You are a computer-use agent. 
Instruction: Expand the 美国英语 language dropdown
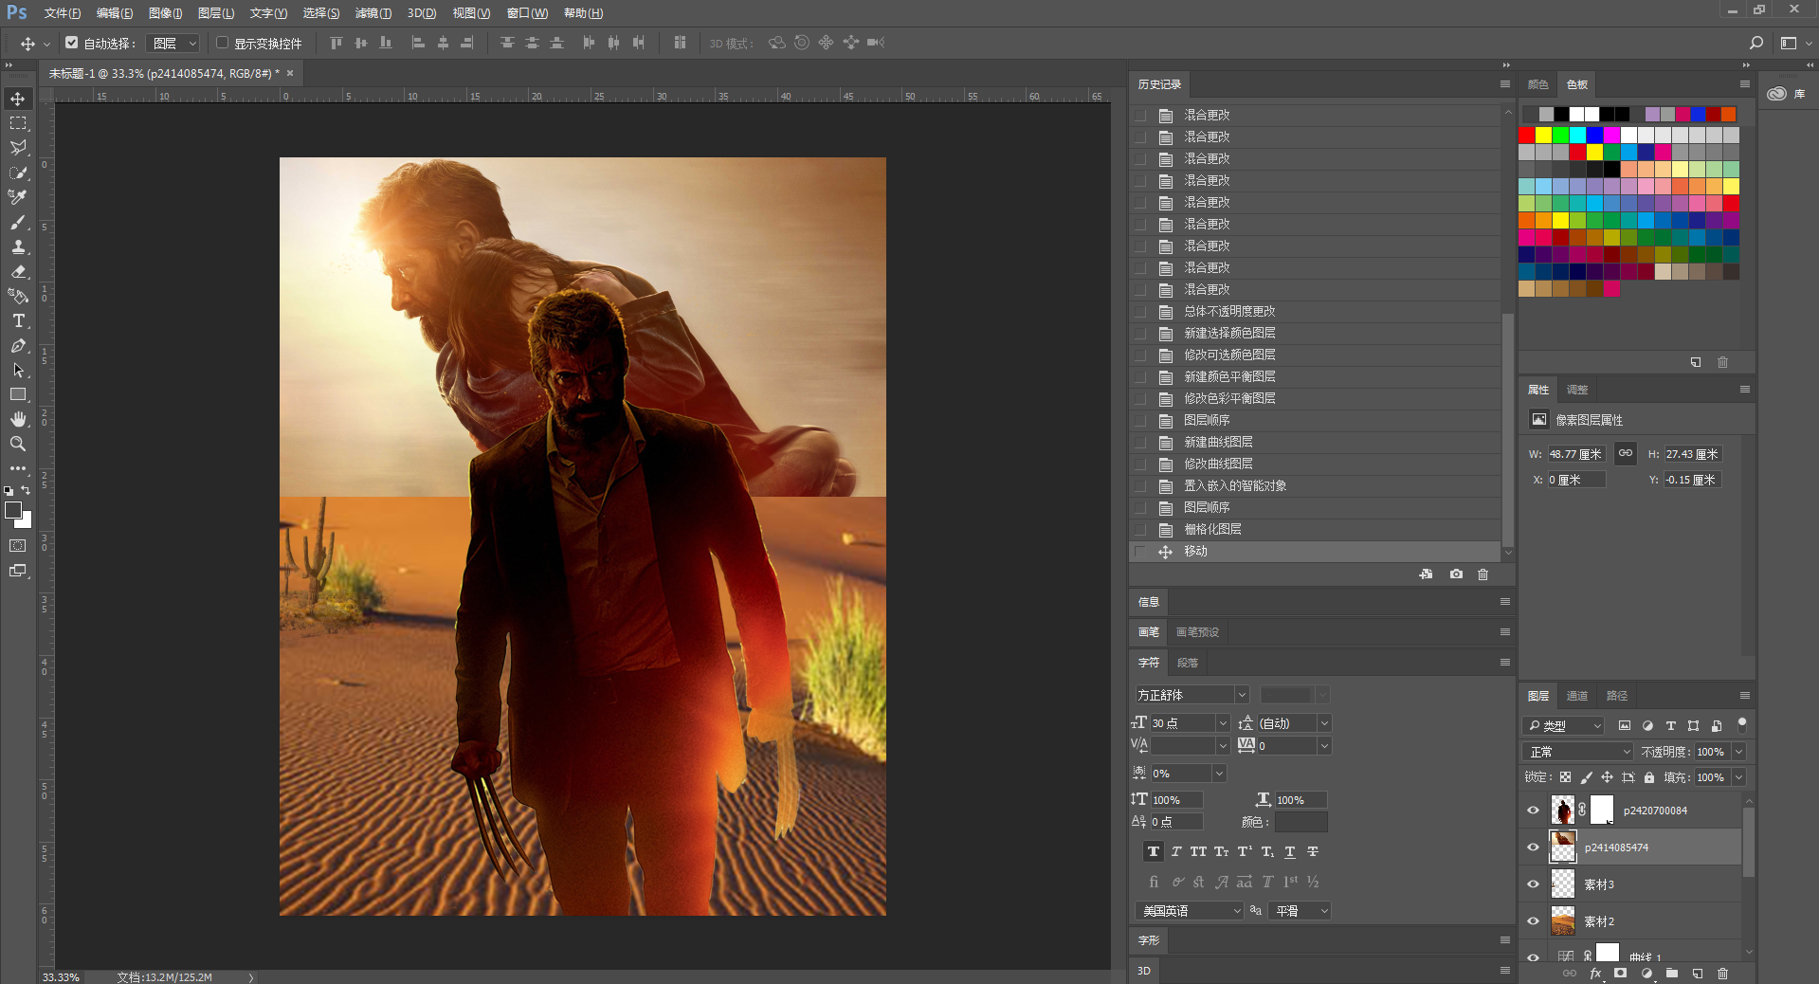pyautogui.click(x=1189, y=911)
